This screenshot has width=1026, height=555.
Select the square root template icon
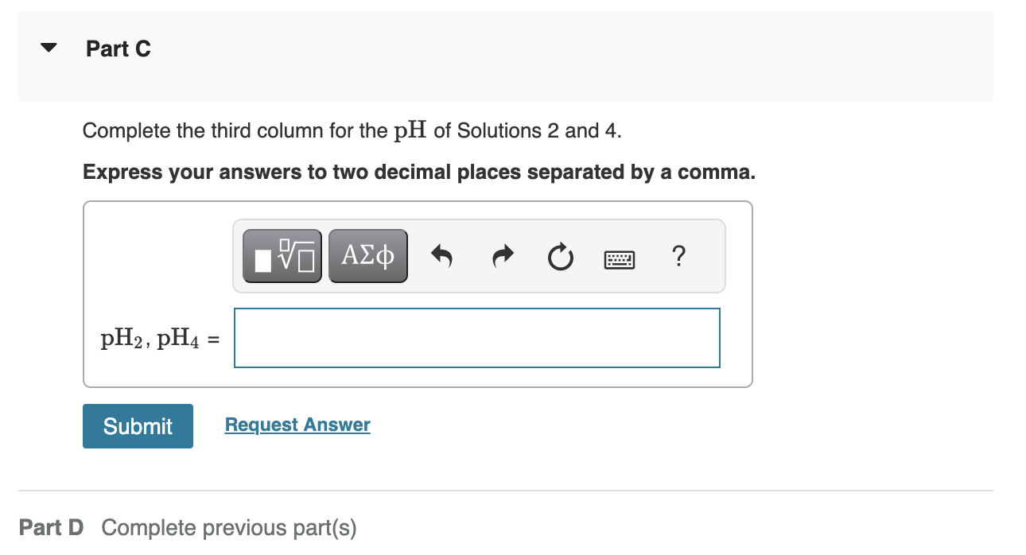click(x=282, y=255)
